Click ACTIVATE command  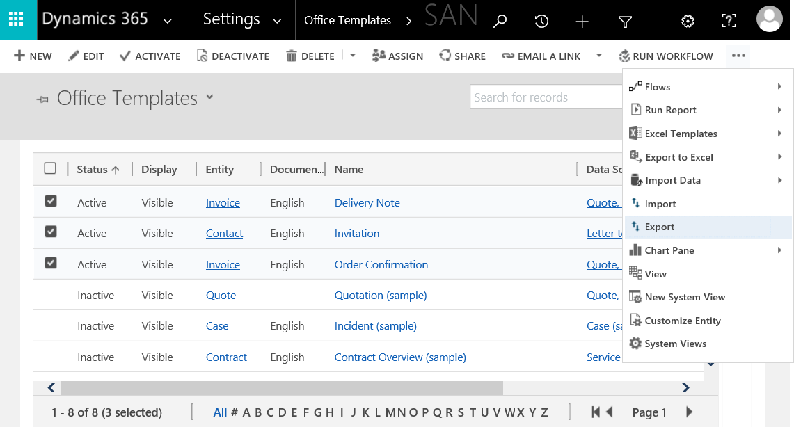click(150, 56)
